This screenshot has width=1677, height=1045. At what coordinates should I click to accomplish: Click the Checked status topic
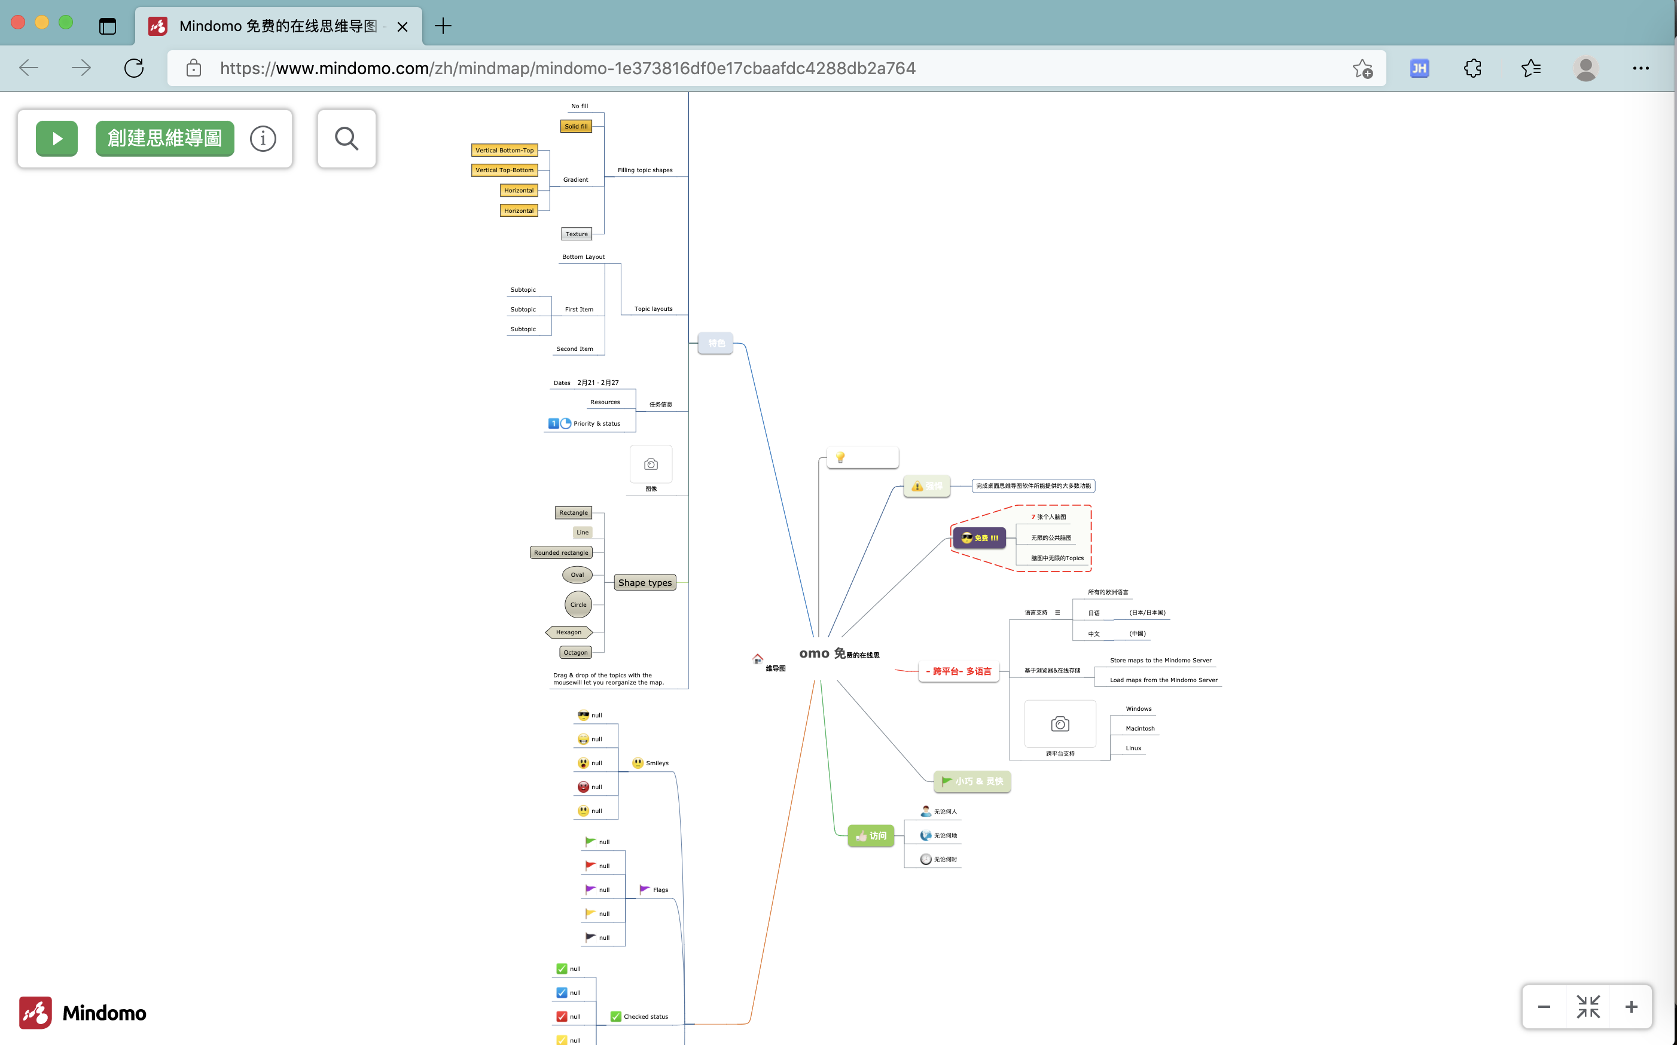pyautogui.click(x=639, y=1016)
